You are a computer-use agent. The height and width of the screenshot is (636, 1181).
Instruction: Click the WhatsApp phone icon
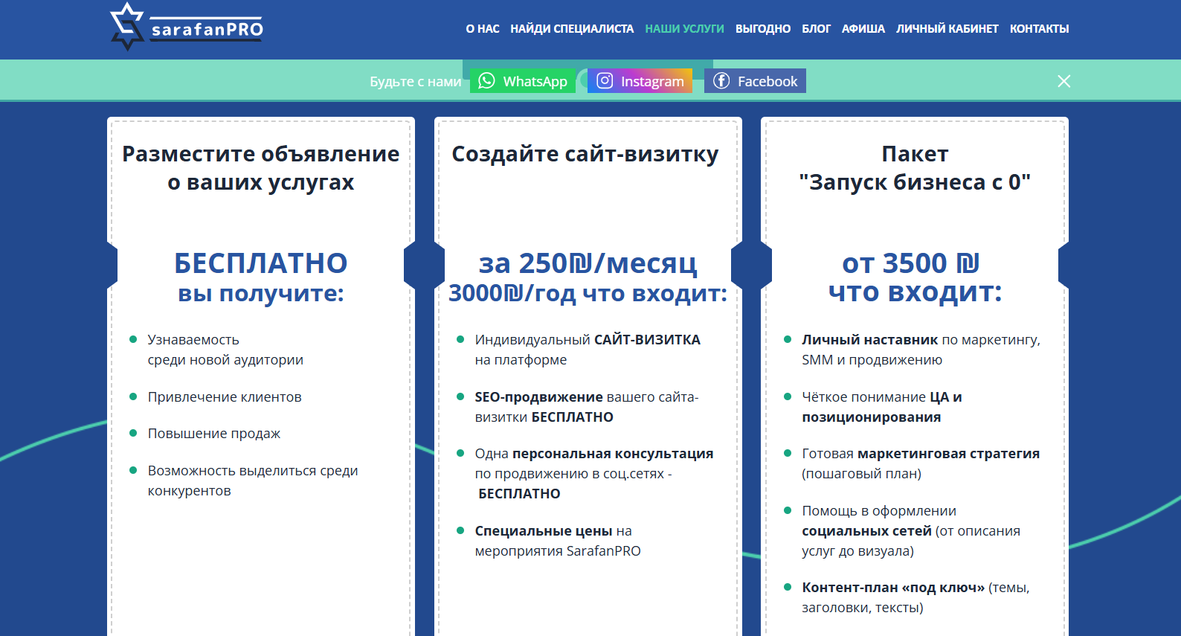pyautogui.click(x=486, y=81)
